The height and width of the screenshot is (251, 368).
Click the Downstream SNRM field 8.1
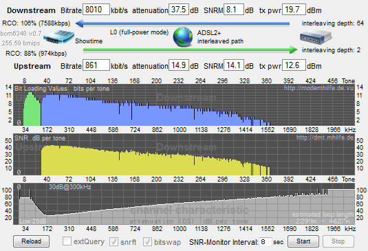(234, 10)
